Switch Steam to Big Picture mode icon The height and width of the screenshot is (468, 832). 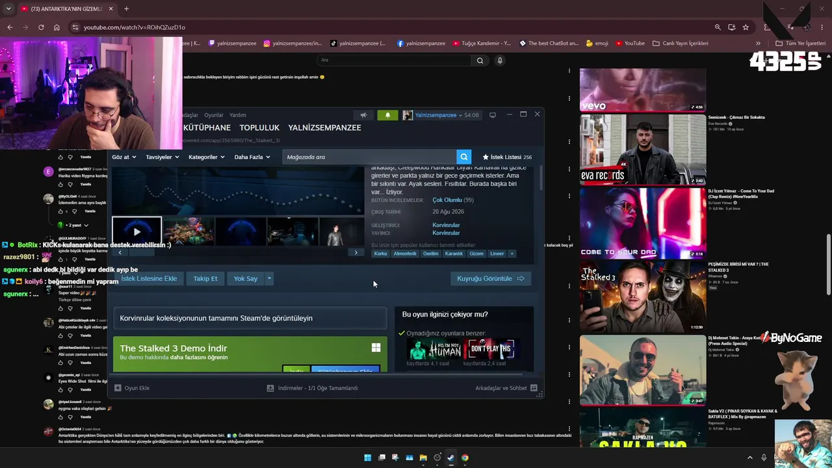493,115
